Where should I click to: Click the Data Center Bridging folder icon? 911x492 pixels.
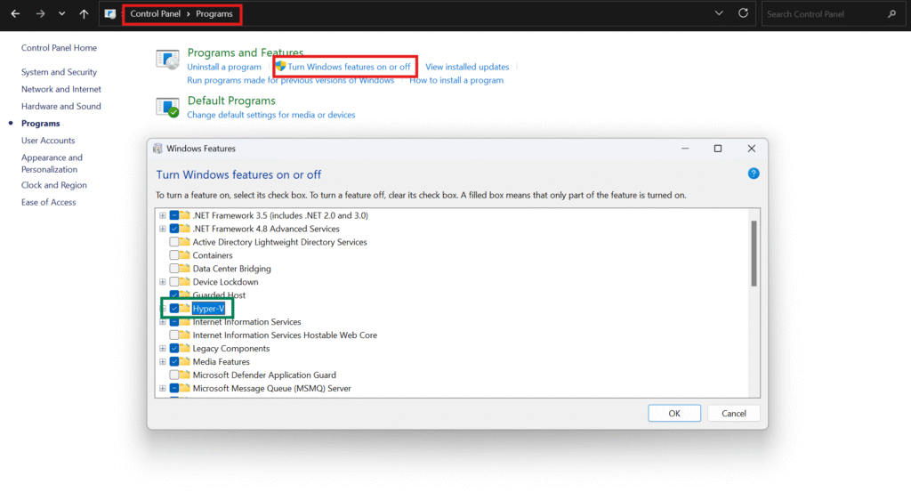(185, 269)
